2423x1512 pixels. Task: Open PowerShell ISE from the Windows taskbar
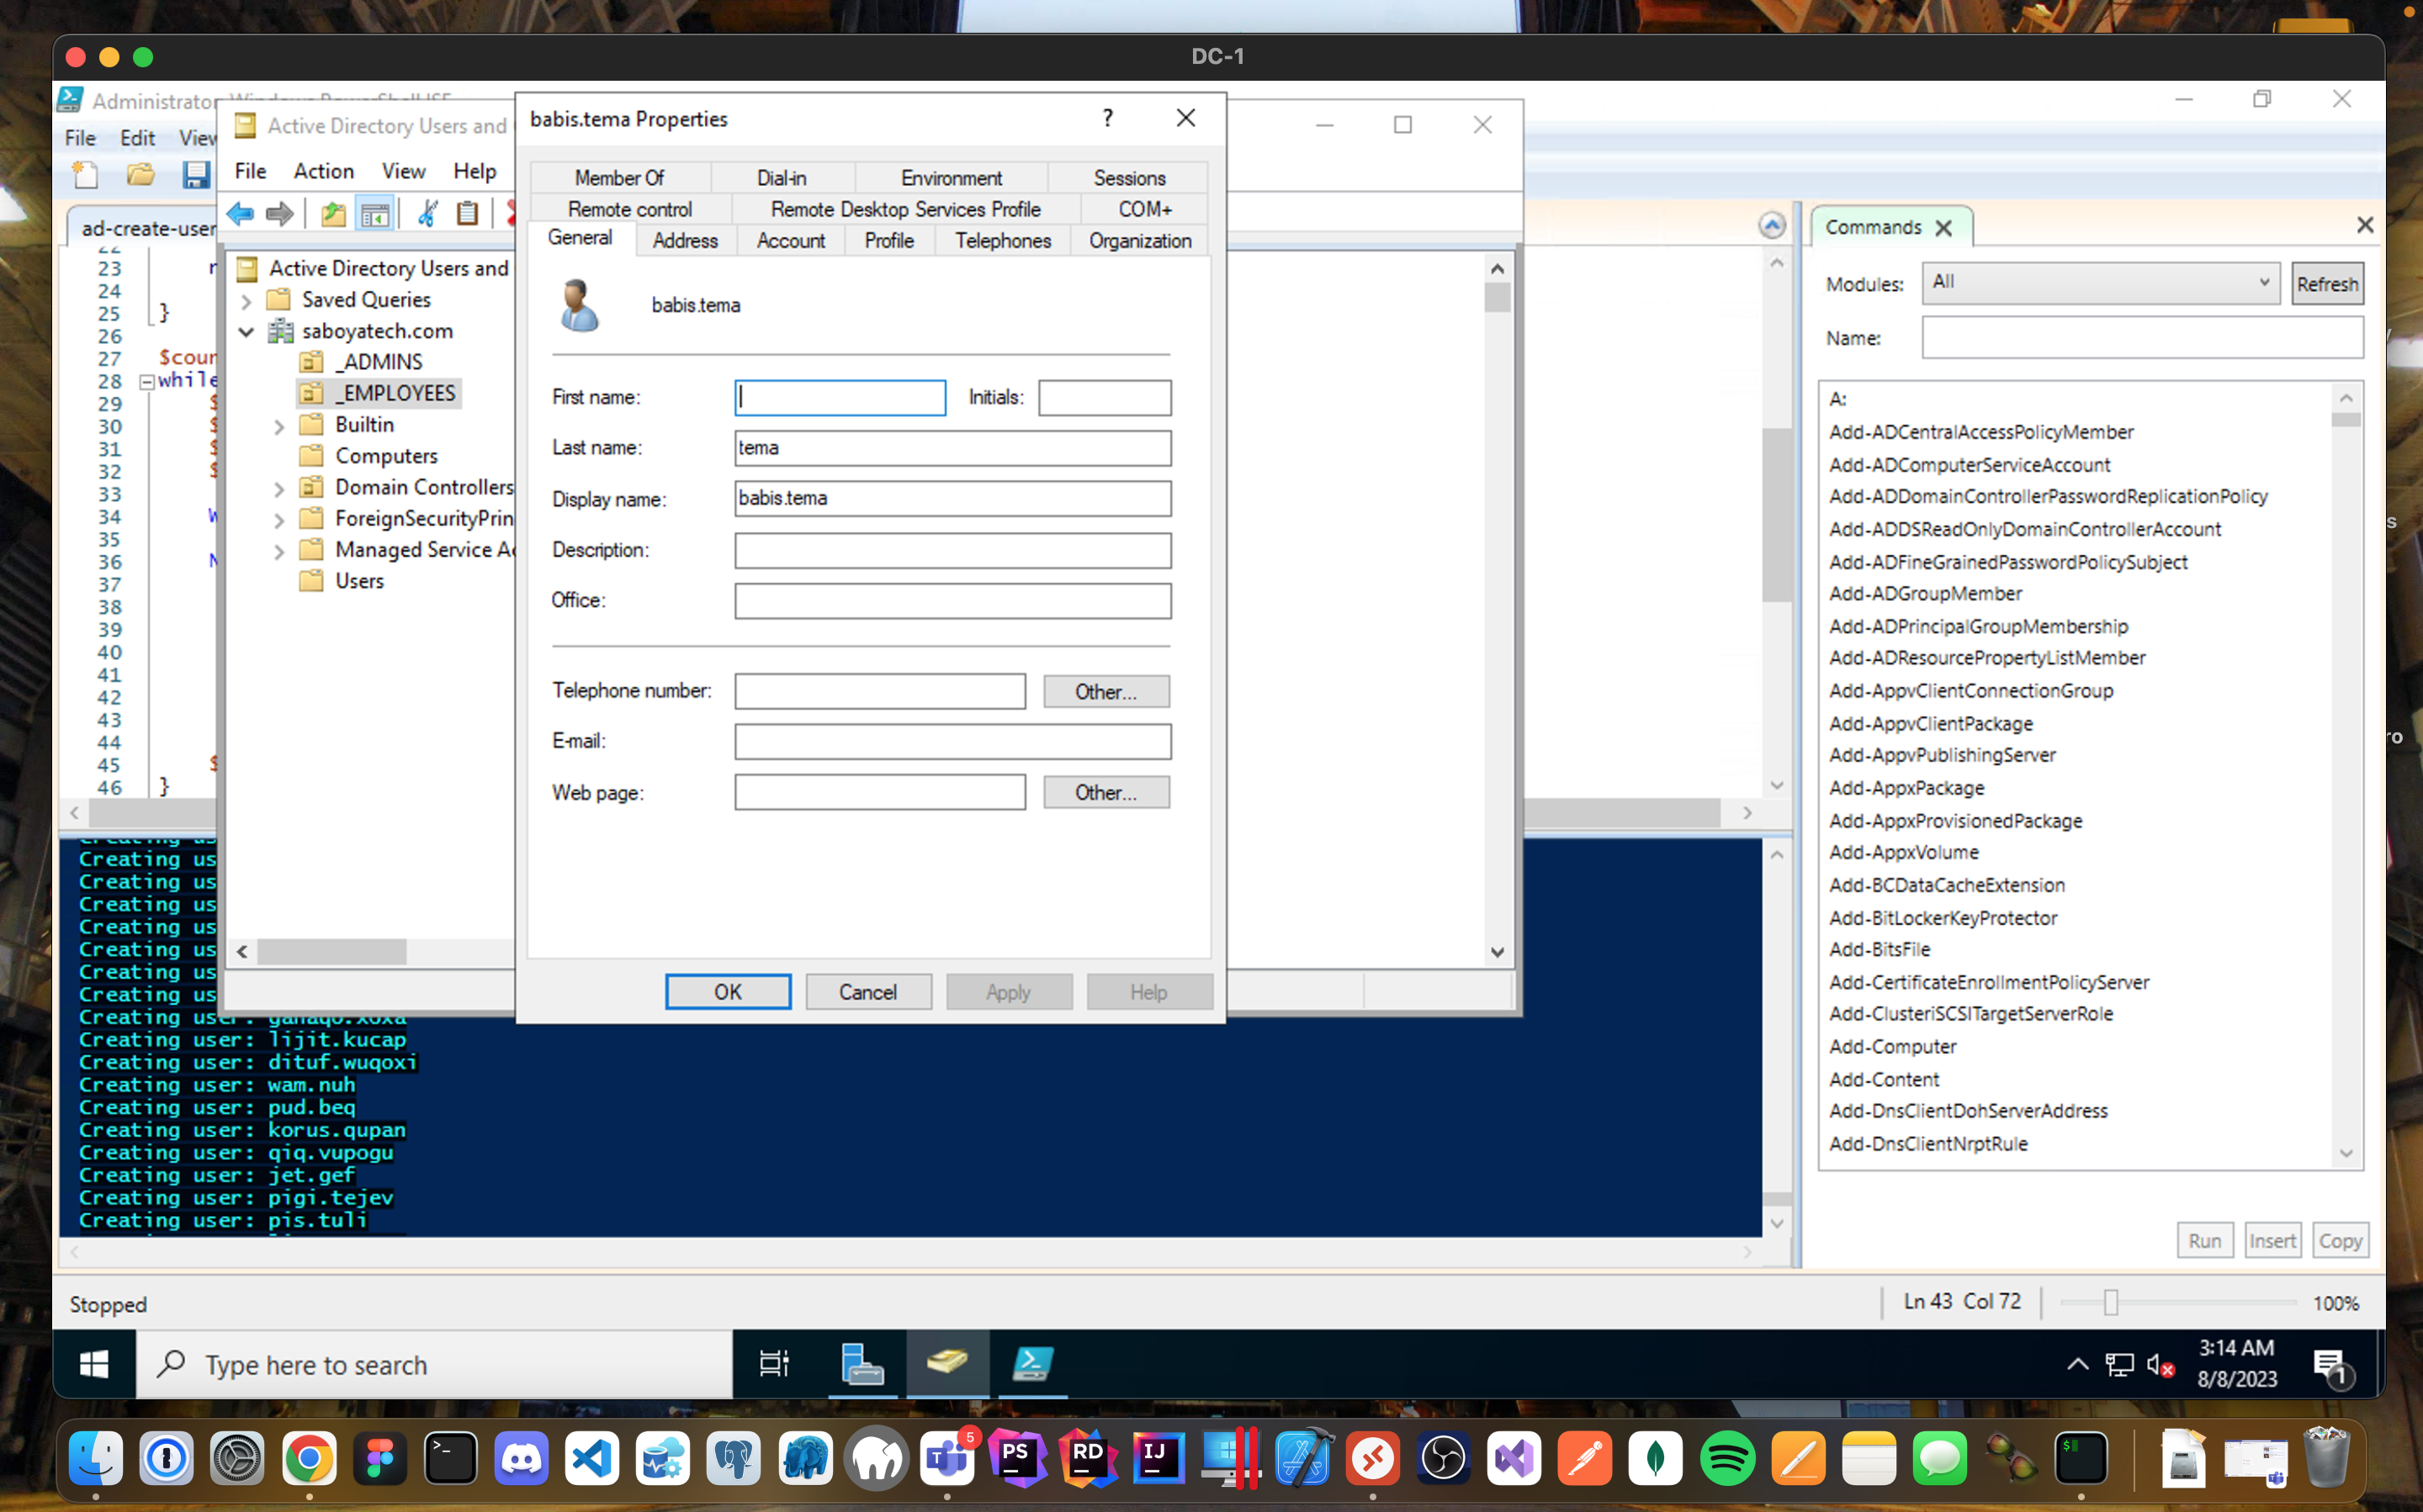click(1031, 1364)
